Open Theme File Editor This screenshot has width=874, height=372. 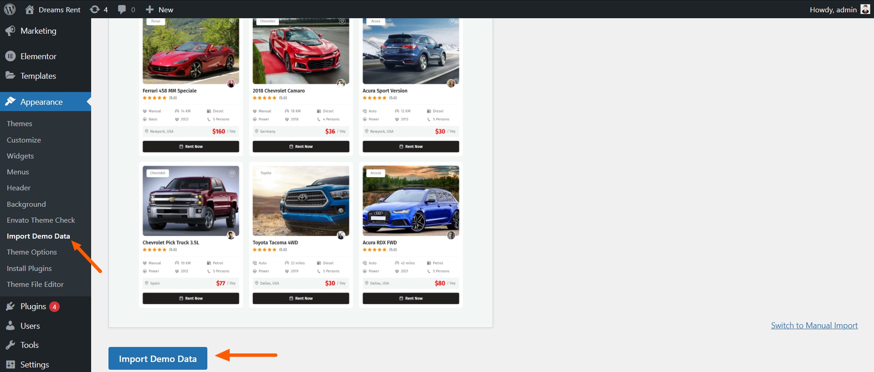click(x=35, y=284)
